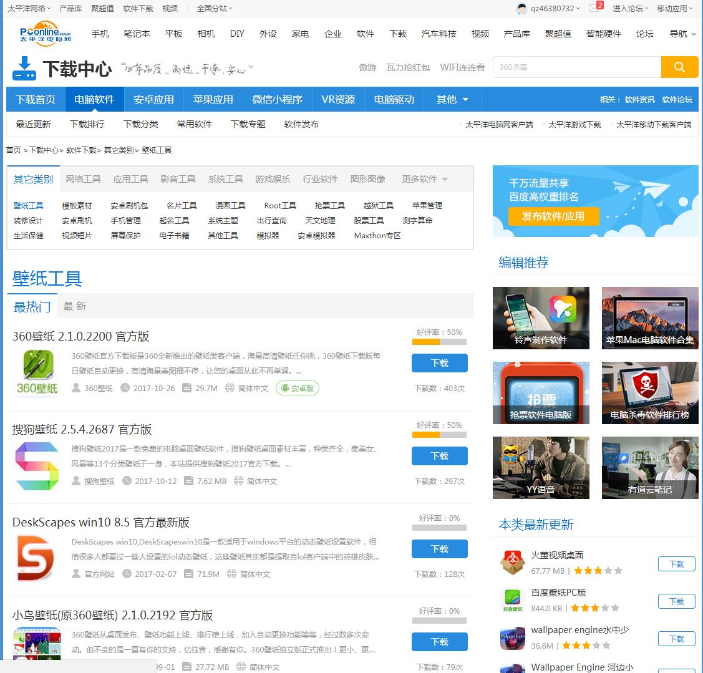This screenshot has width=703, height=673.
Task: Expand the 太平洋网络 dropdown
Action: tap(29, 9)
